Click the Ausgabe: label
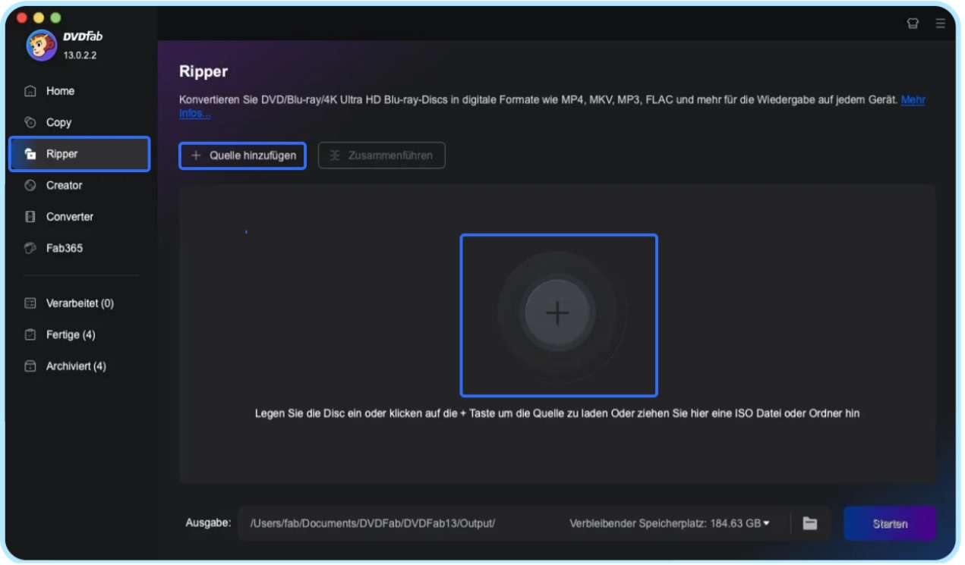 coord(208,523)
